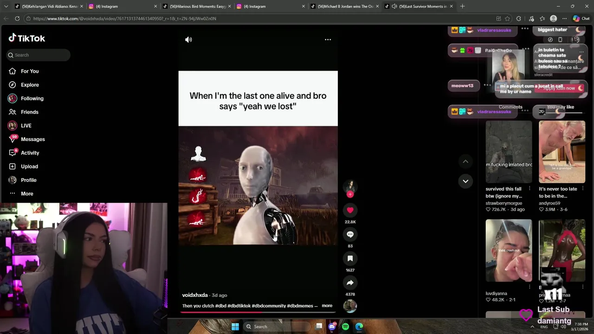Focus the TikTok Search field

click(39, 55)
